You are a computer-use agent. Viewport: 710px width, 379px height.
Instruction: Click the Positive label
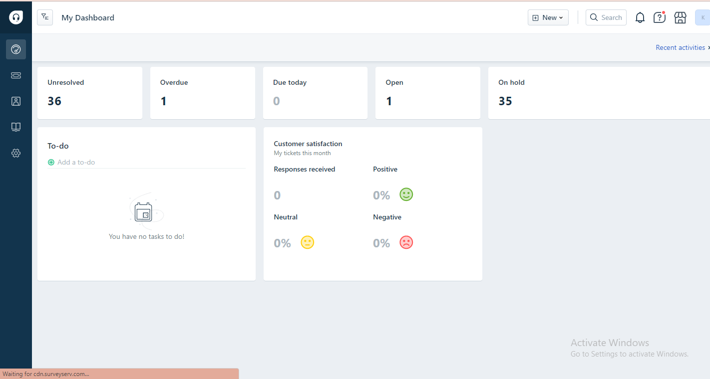tap(385, 169)
